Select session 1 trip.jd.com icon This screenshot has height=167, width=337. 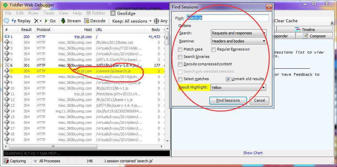click(x=7, y=37)
